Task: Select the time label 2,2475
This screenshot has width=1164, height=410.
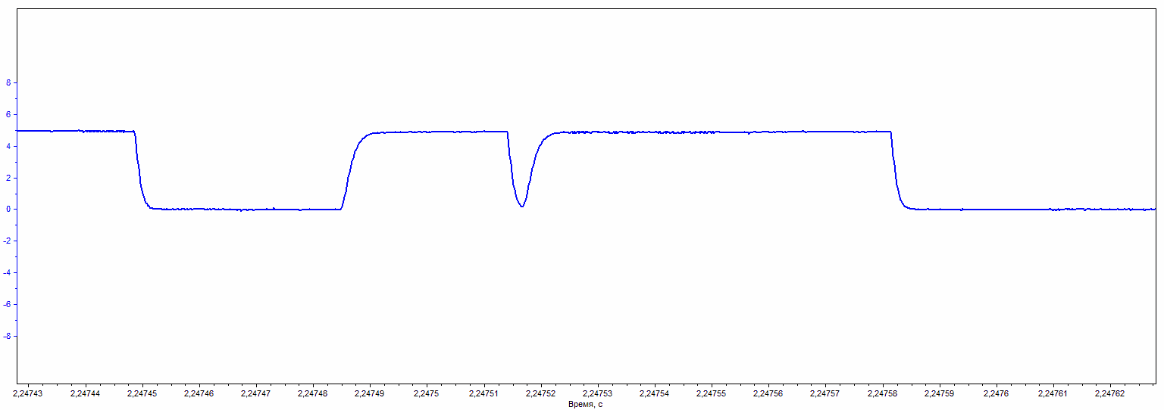Action: click(426, 394)
